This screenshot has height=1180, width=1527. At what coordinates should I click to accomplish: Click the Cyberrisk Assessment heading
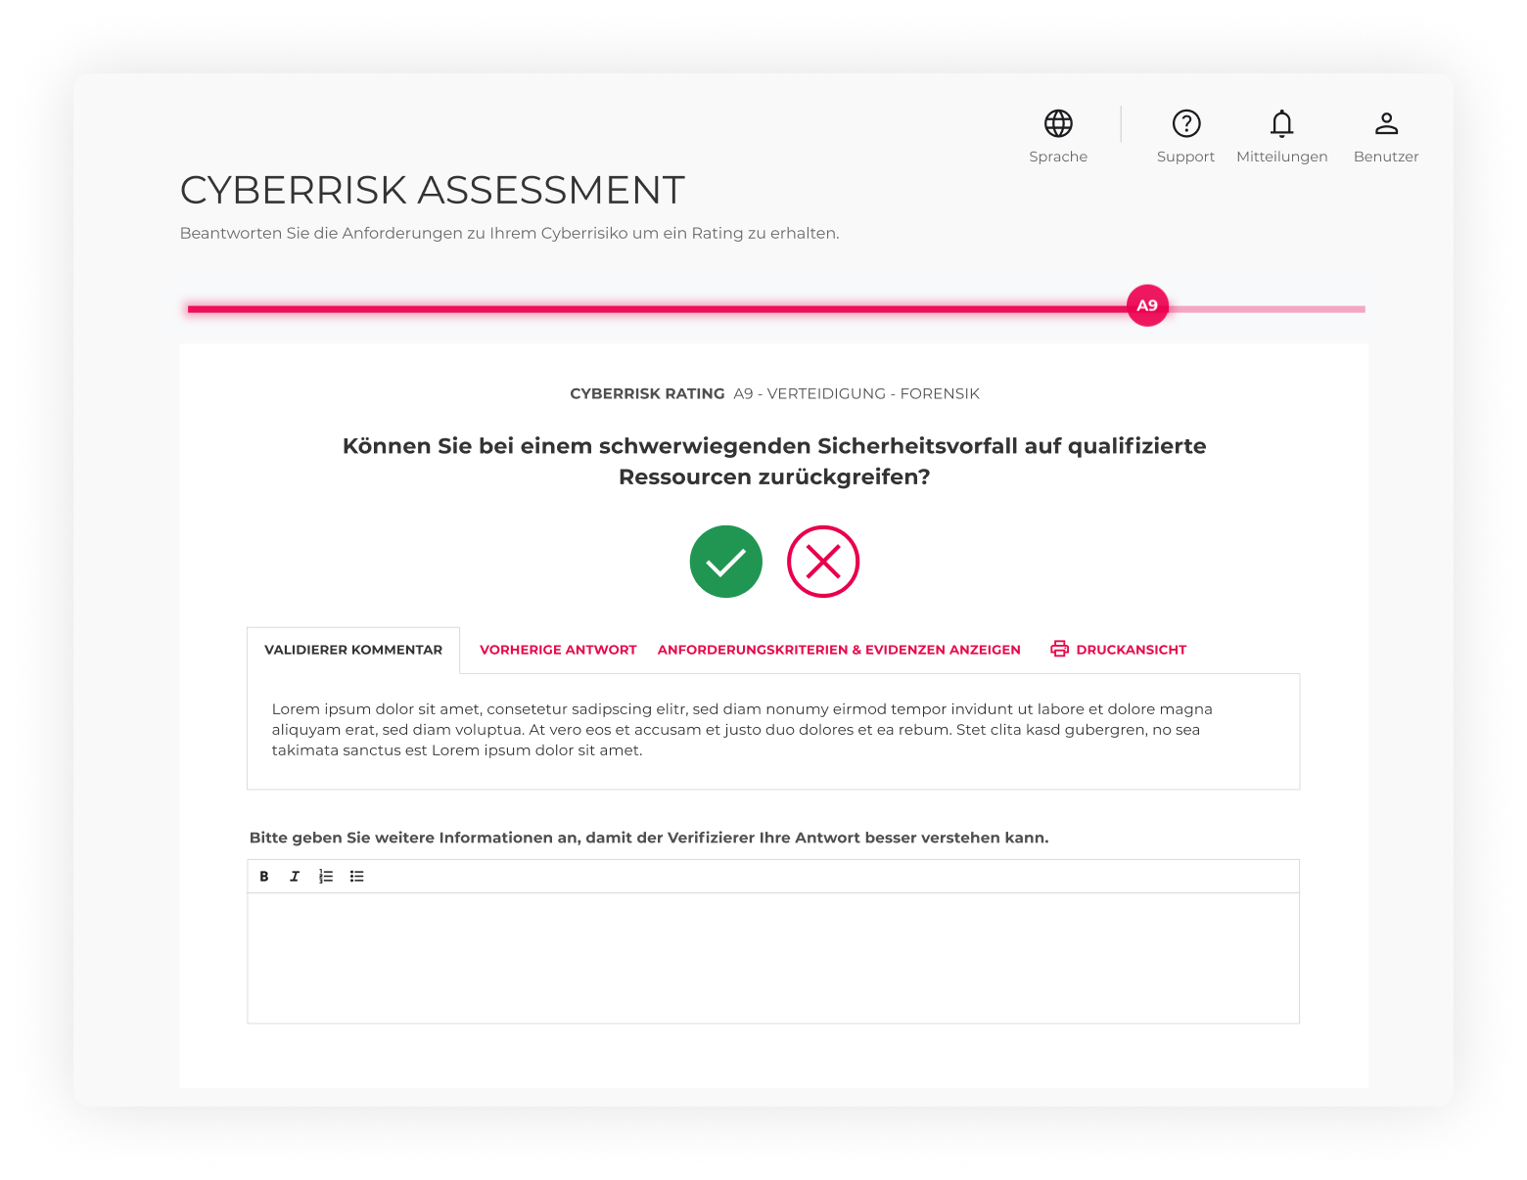tap(432, 190)
